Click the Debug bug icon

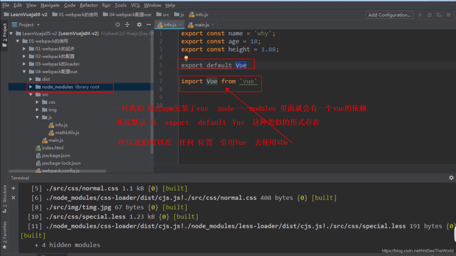(x=430, y=15)
